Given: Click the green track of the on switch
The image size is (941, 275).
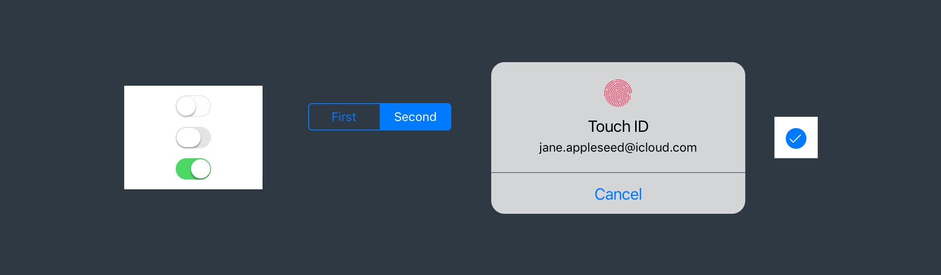Looking at the screenshot, I should (x=183, y=169).
